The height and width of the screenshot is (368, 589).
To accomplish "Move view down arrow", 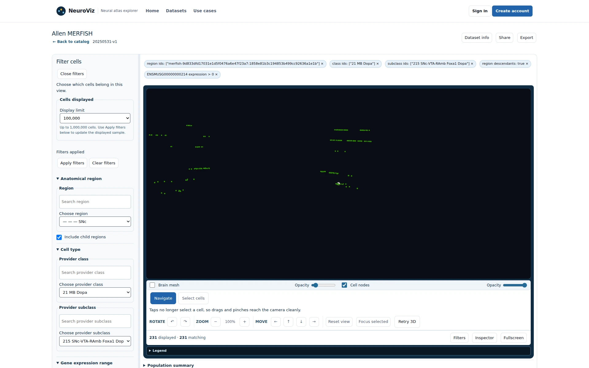I will click(301, 322).
